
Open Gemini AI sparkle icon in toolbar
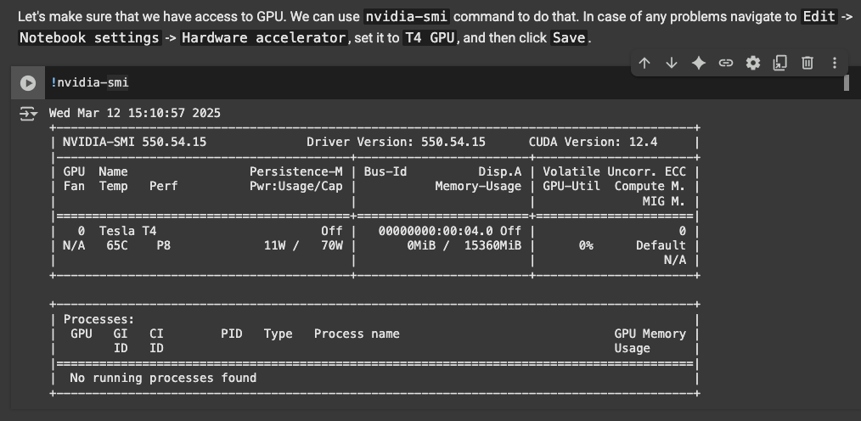[x=699, y=63]
